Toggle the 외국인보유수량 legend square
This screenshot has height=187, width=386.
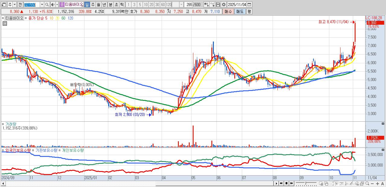(x=3, y=150)
